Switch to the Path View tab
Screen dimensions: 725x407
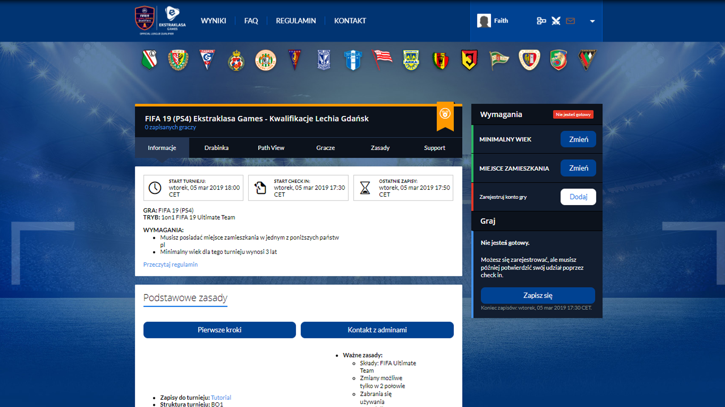pos(271,148)
